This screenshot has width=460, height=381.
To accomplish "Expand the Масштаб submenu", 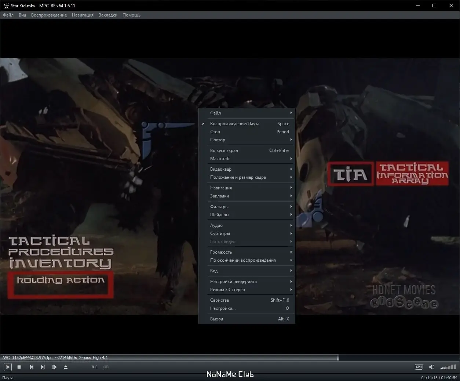I will tap(247, 159).
